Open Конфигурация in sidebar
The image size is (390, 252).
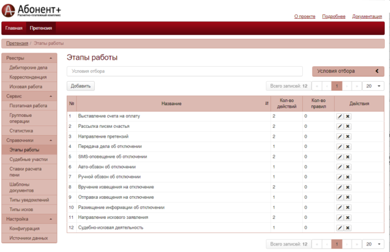(29, 229)
